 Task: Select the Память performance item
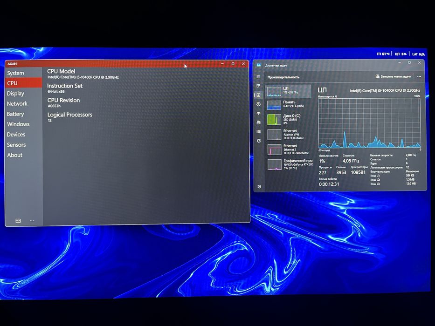click(x=289, y=105)
